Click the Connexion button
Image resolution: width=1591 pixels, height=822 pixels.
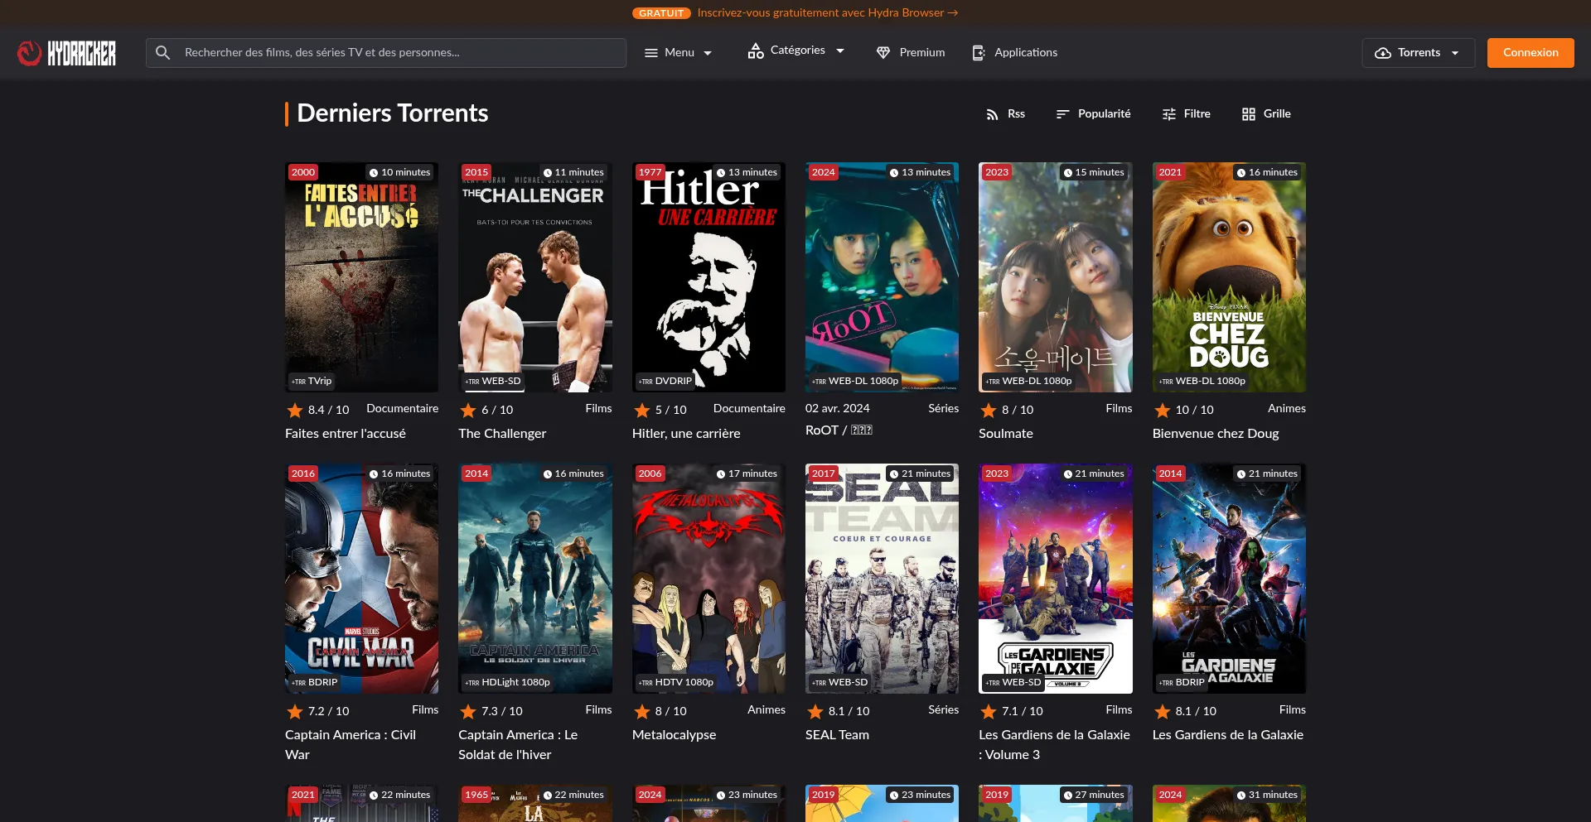(1531, 53)
